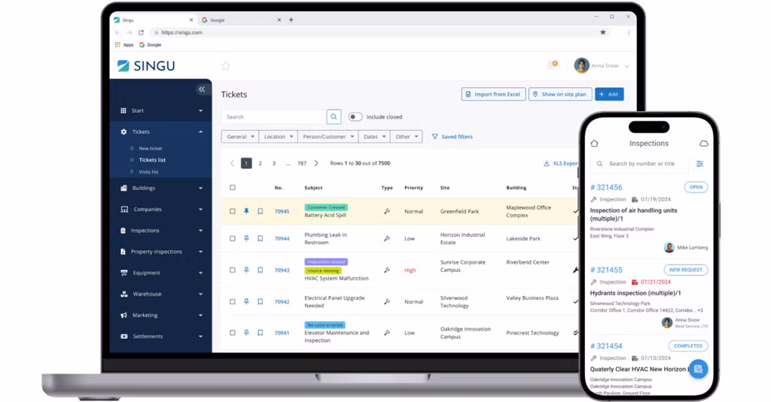Check the select-all header checkbox
This screenshot has height=402, width=771.
tap(233, 188)
